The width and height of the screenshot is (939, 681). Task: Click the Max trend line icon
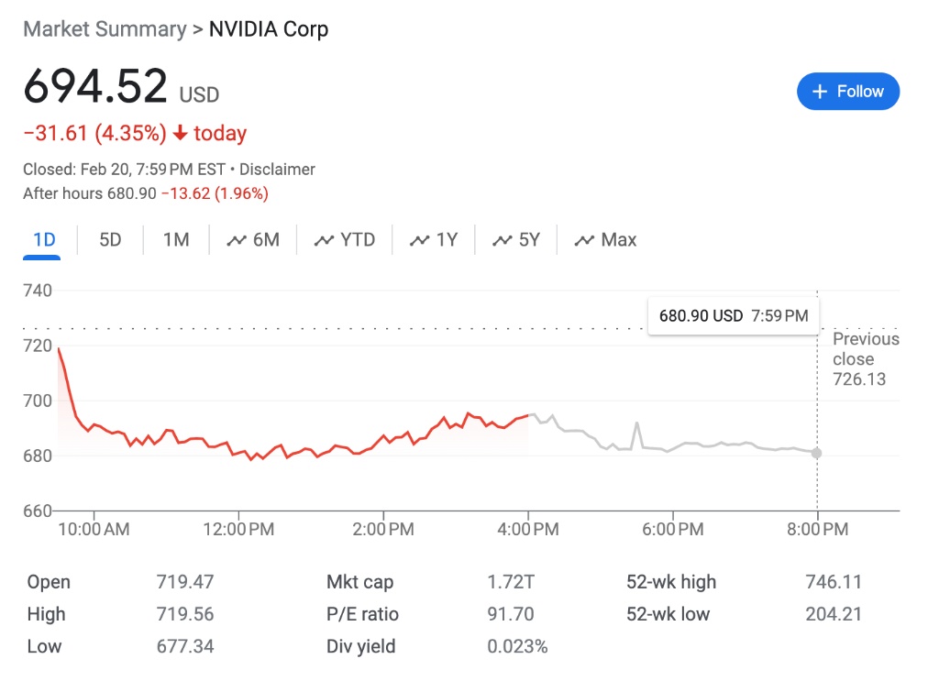584,240
